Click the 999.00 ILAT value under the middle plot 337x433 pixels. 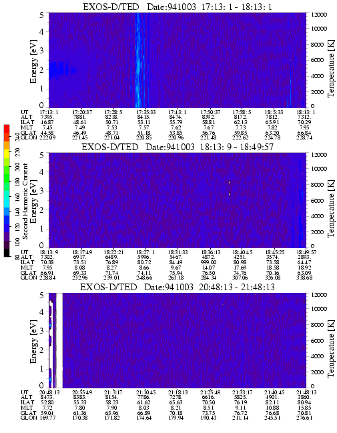(209, 262)
